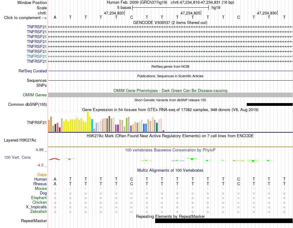The width and height of the screenshot is (293, 228).
Task: Click the olive ring in conservation track
Action: coord(238,161)
